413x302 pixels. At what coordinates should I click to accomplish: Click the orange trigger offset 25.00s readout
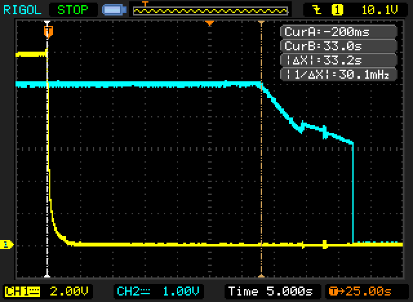360,292
